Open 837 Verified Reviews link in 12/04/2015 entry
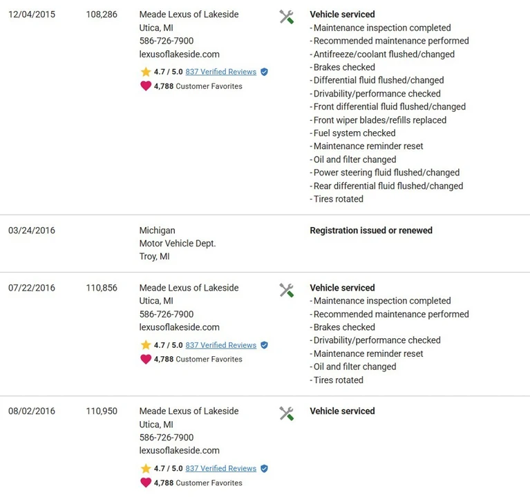Viewport: 530px width, 497px height. click(x=220, y=72)
